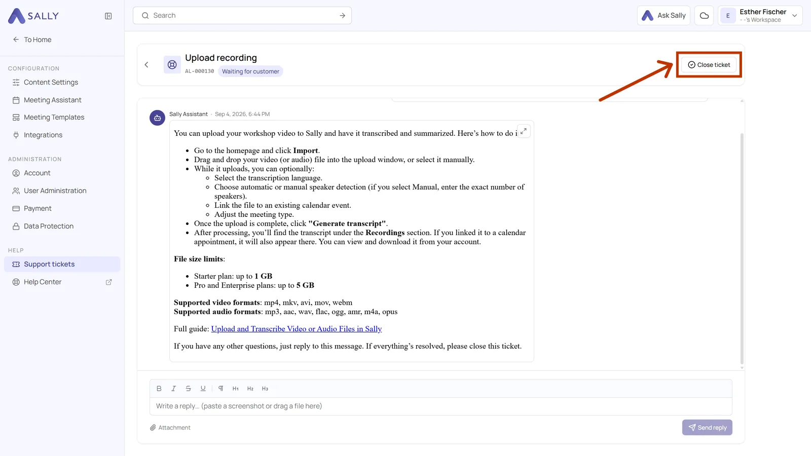This screenshot has height=456, width=811.
Task: Toggle strikethrough formatting
Action: tap(188, 389)
